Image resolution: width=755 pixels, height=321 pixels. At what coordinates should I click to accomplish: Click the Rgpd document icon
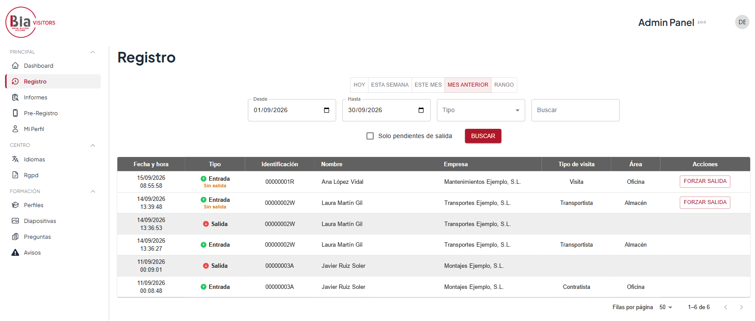[x=15, y=175]
